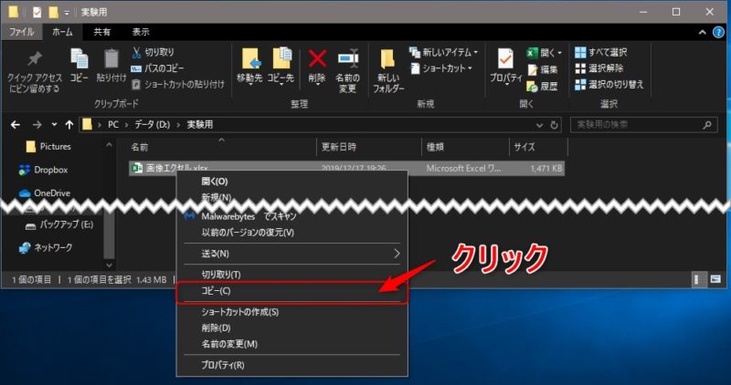Select 切り取り (Cut) in the ribbon
The width and height of the screenshot is (731, 385).
tap(153, 52)
